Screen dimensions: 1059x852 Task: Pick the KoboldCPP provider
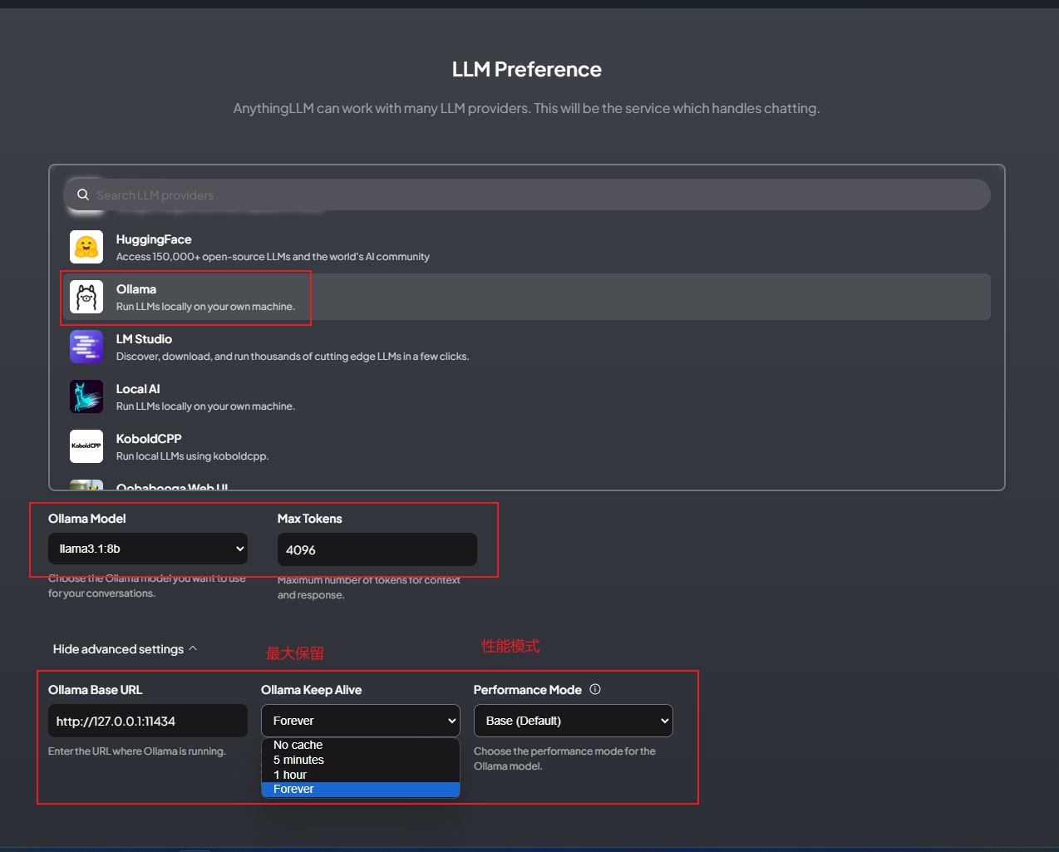pyautogui.click(x=527, y=446)
